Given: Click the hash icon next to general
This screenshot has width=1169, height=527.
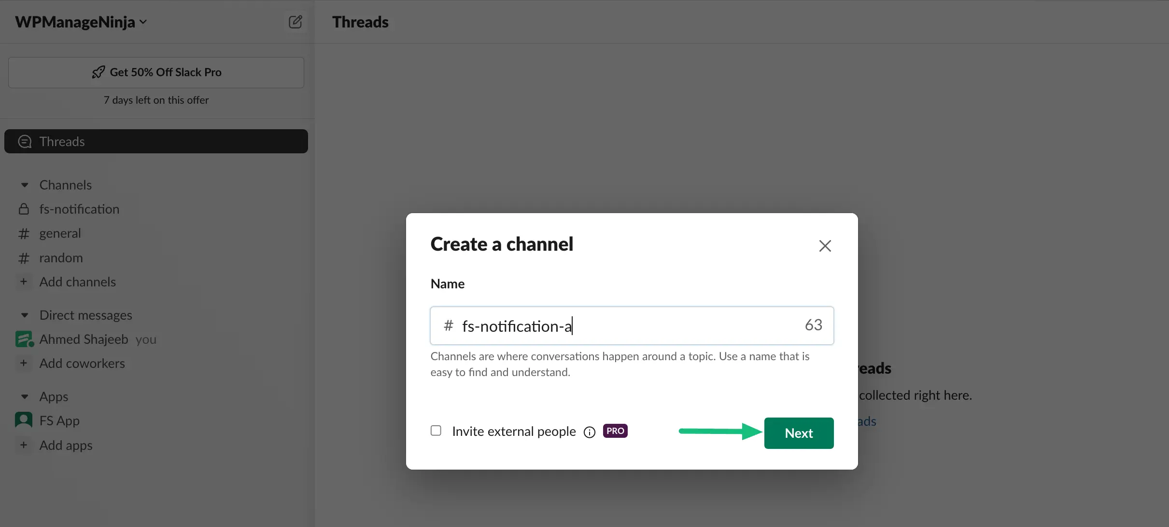Looking at the screenshot, I should point(24,233).
